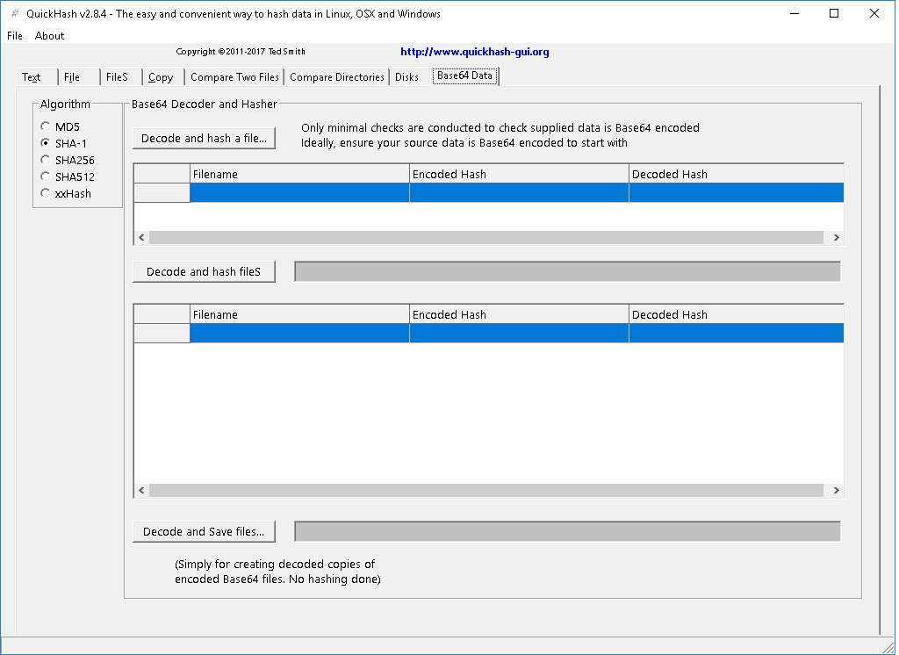Click the Decode and Save files button
The width and height of the screenshot is (899, 655).
point(204,531)
